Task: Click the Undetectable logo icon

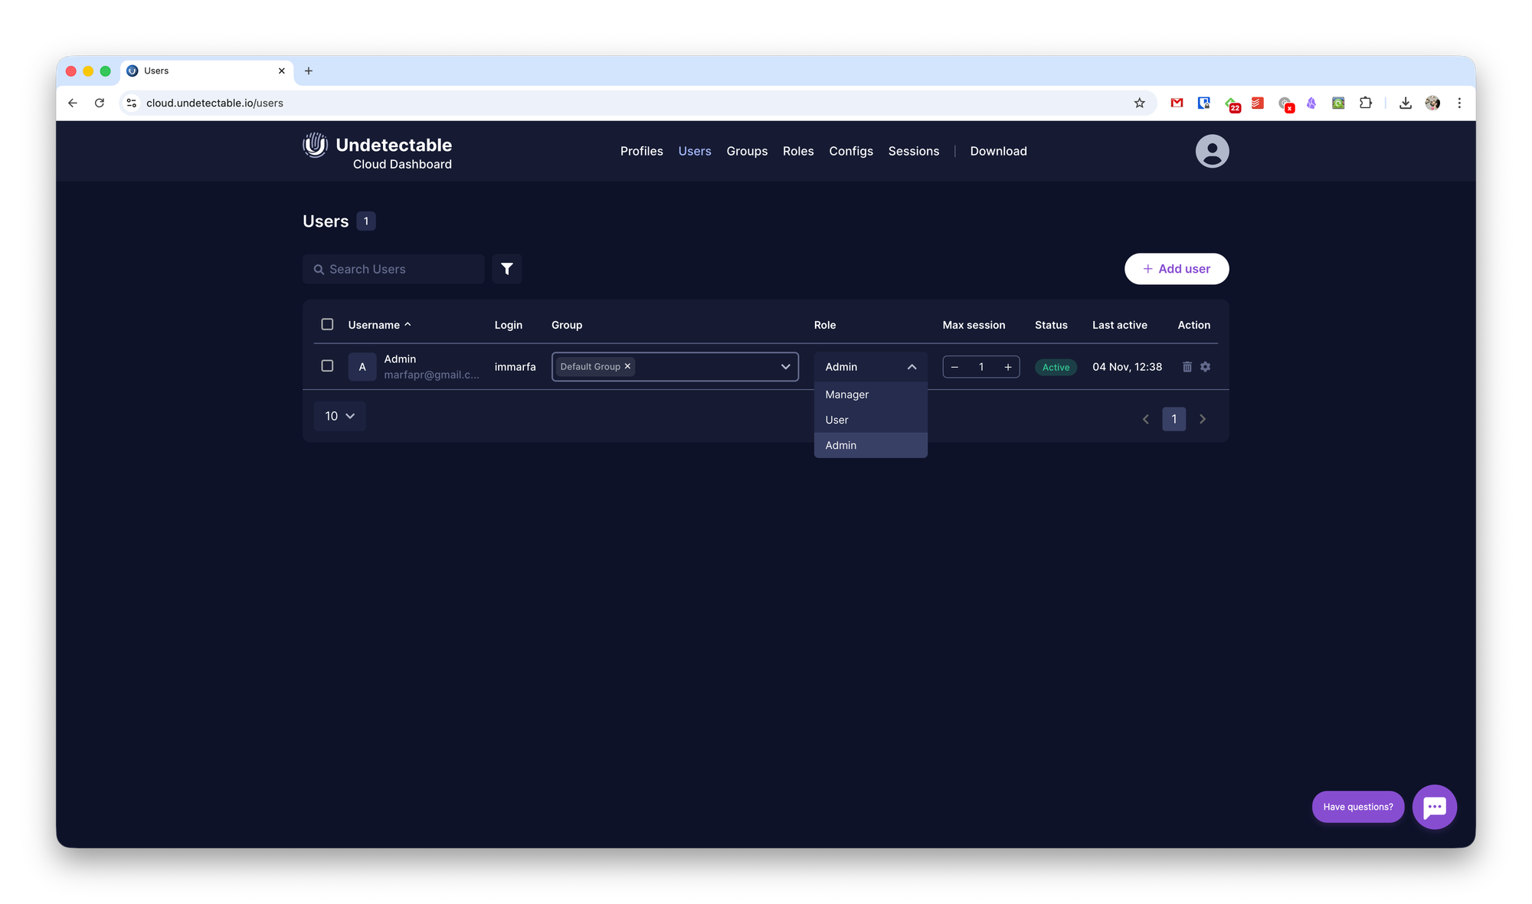Action: point(315,145)
